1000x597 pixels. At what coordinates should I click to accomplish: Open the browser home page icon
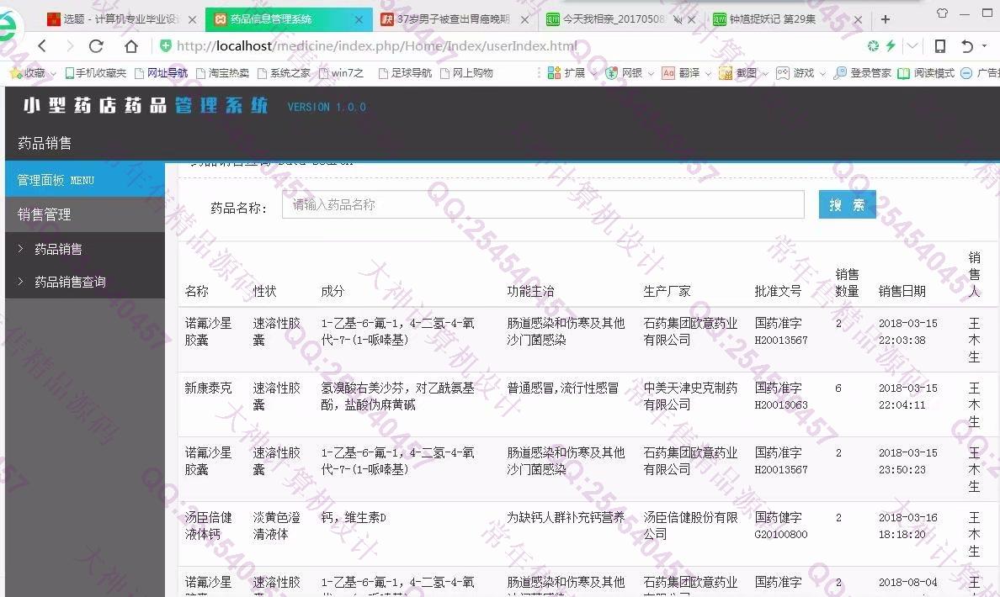(130, 46)
